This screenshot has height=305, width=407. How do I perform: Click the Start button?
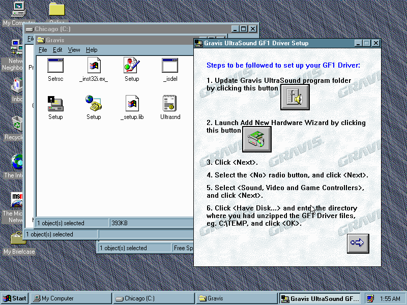pyautogui.click(x=15, y=298)
